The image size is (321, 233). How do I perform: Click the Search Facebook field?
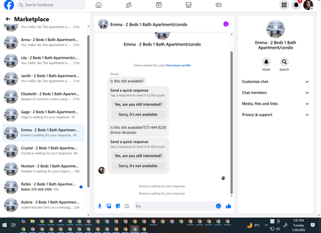tap(51, 4)
